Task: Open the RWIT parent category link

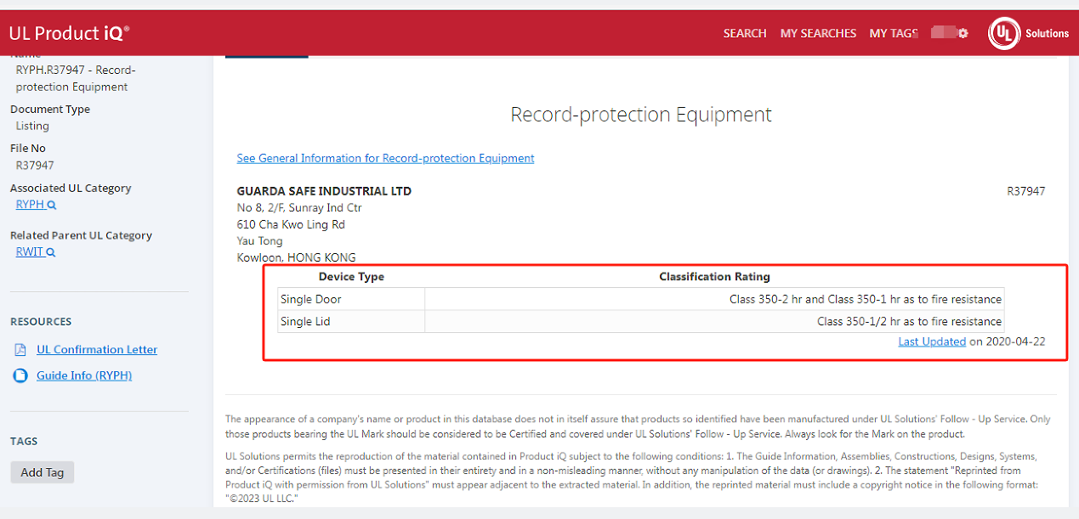Action: [30, 252]
